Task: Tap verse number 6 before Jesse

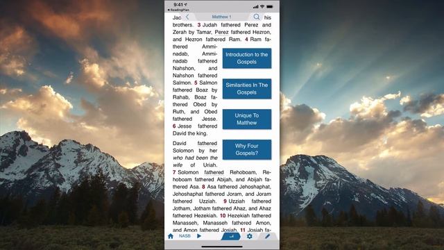Action: pos(174,126)
